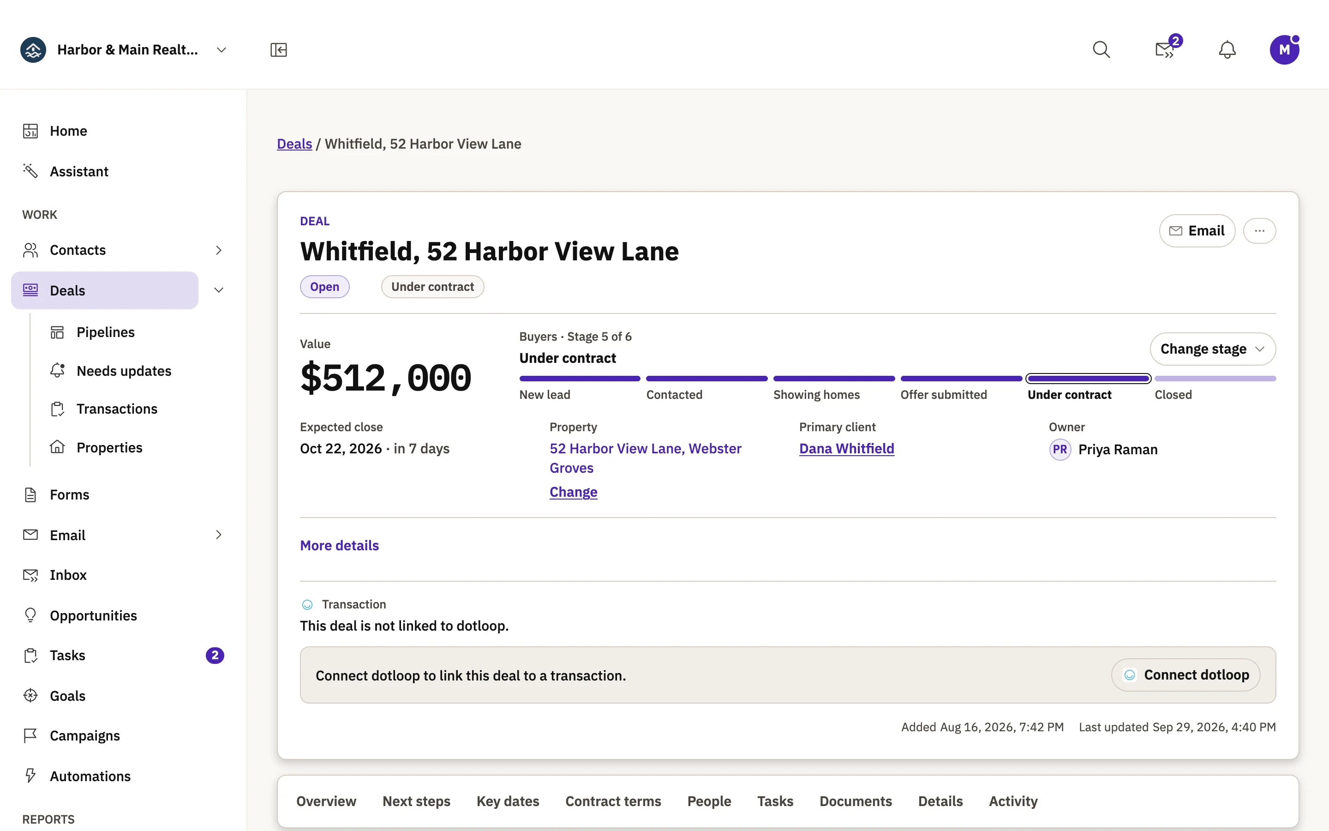Click the Properties house icon
The width and height of the screenshot is (1329, 831).
point(57,447)
